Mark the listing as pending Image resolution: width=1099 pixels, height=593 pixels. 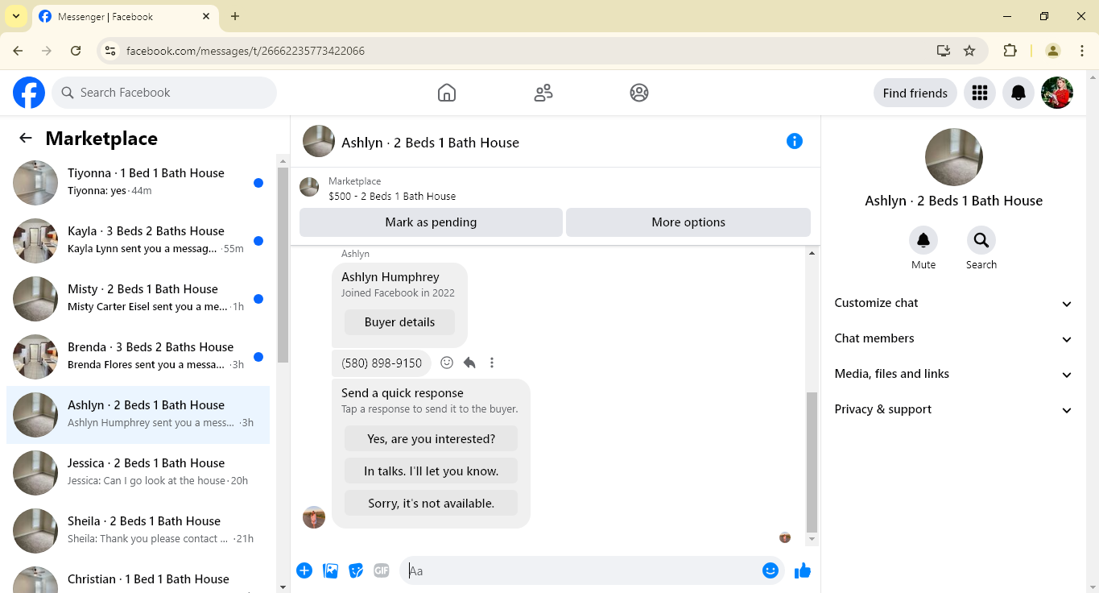click(431, 222)
